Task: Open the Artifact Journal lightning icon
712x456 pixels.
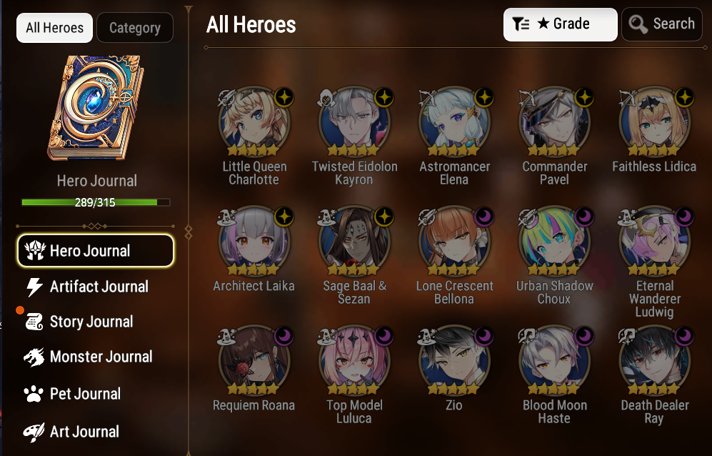Action: (x=34, y=287)
